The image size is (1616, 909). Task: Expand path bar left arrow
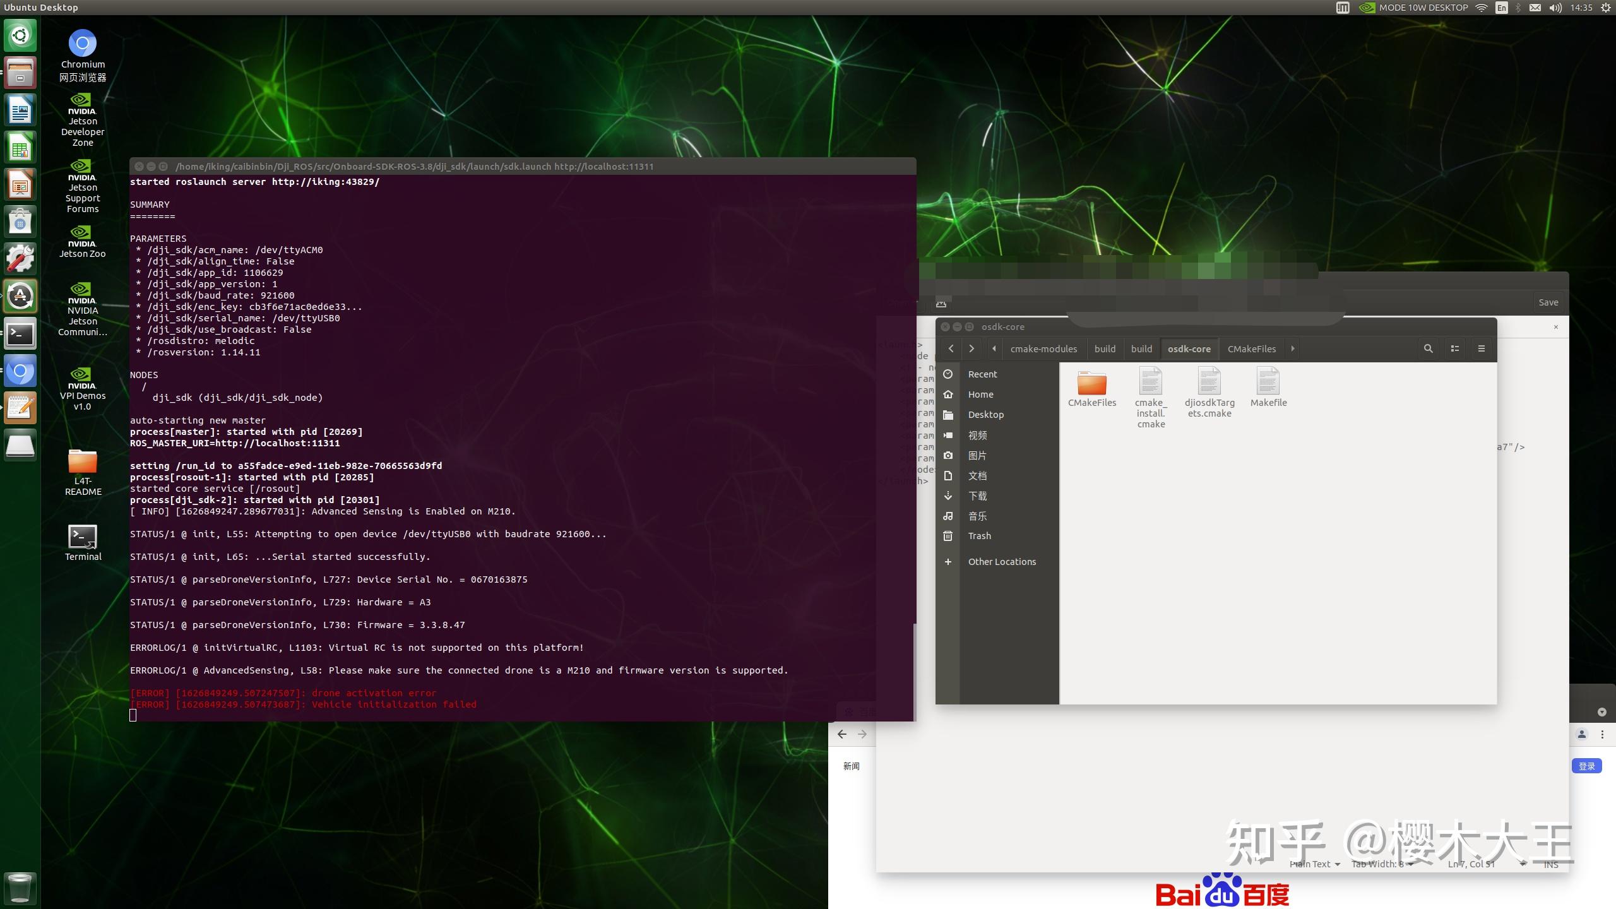tap(994, 348)
